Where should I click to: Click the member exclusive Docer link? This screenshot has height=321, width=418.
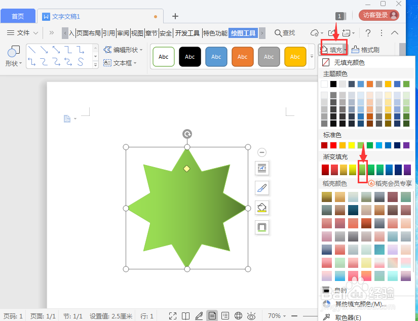390,183
